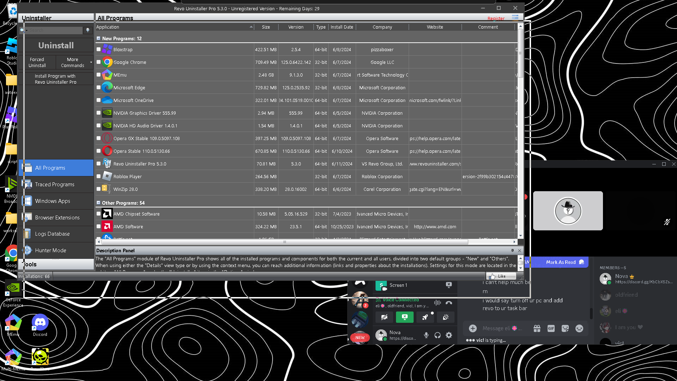Screen dimensions: 677x381
Task: Click the Forced Uninstall button
Action: click(37, 62)
